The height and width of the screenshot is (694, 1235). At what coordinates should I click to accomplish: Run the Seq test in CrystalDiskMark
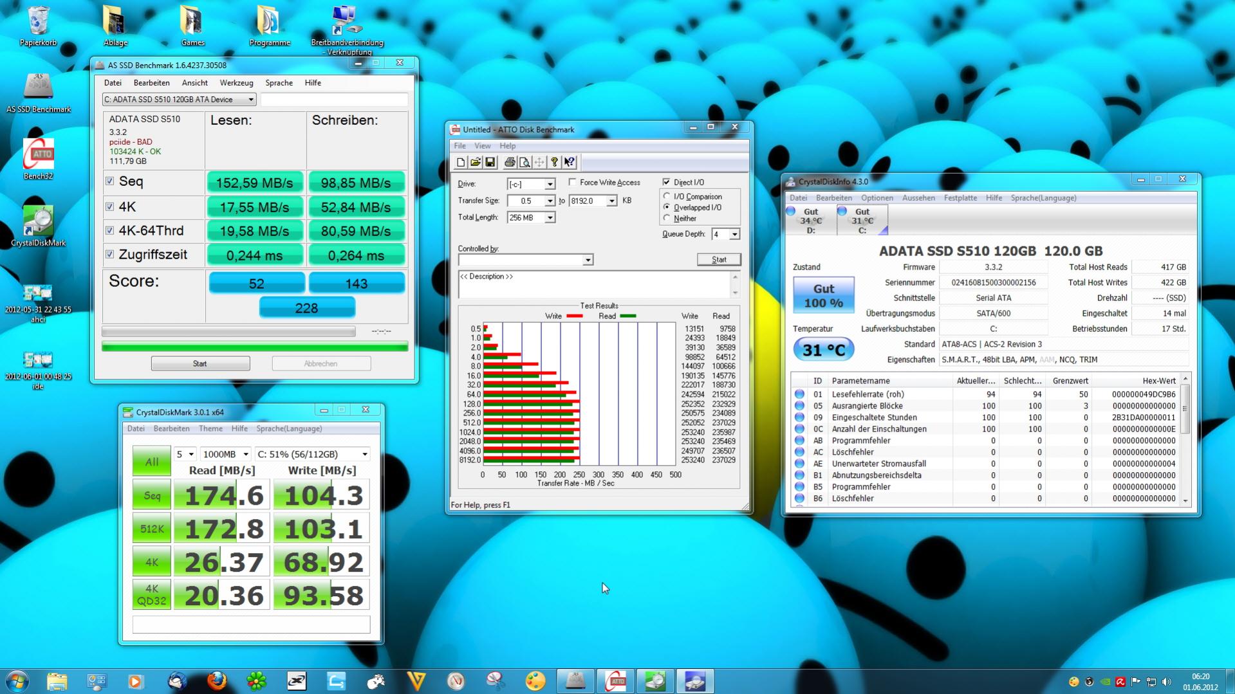coord(152,495)
